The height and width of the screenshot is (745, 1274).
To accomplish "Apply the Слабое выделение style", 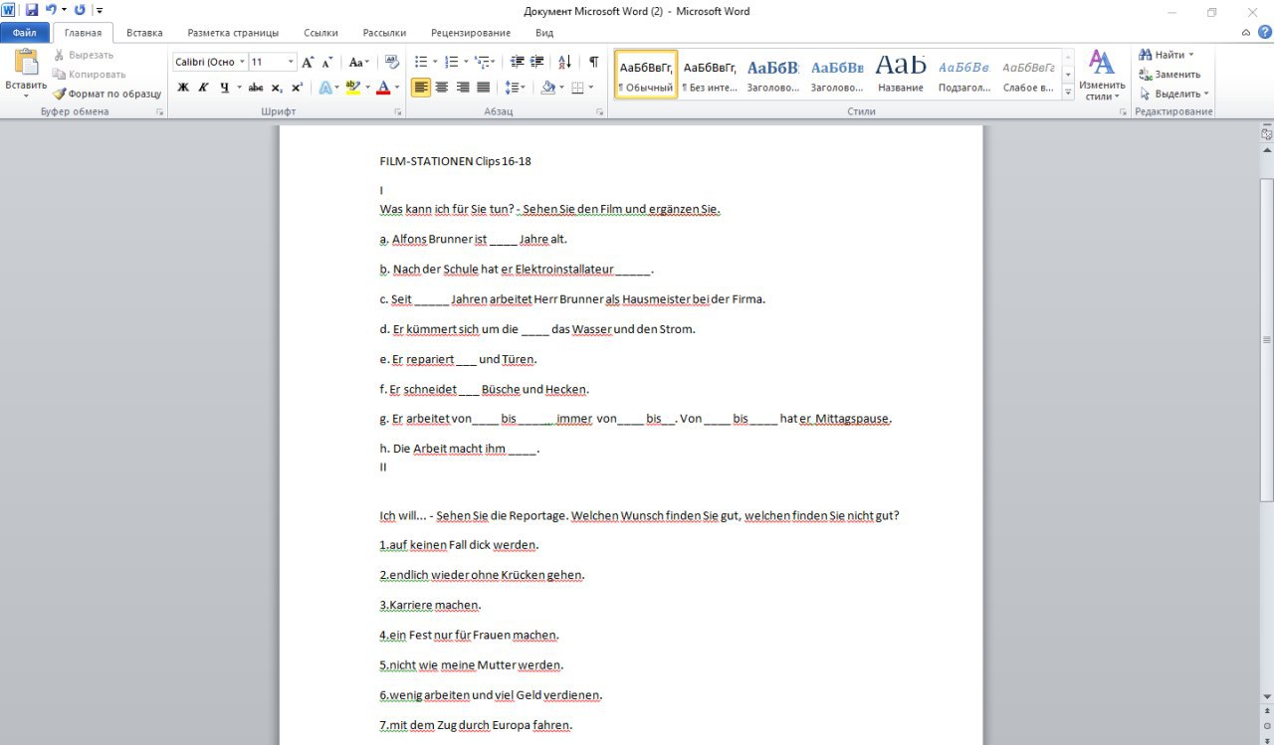I will pos(1028,75).
